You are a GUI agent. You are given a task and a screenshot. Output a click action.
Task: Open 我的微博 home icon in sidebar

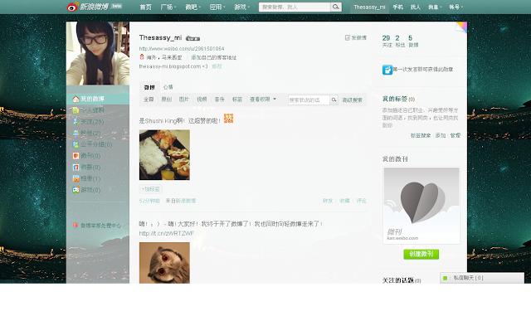coord(76,99)
